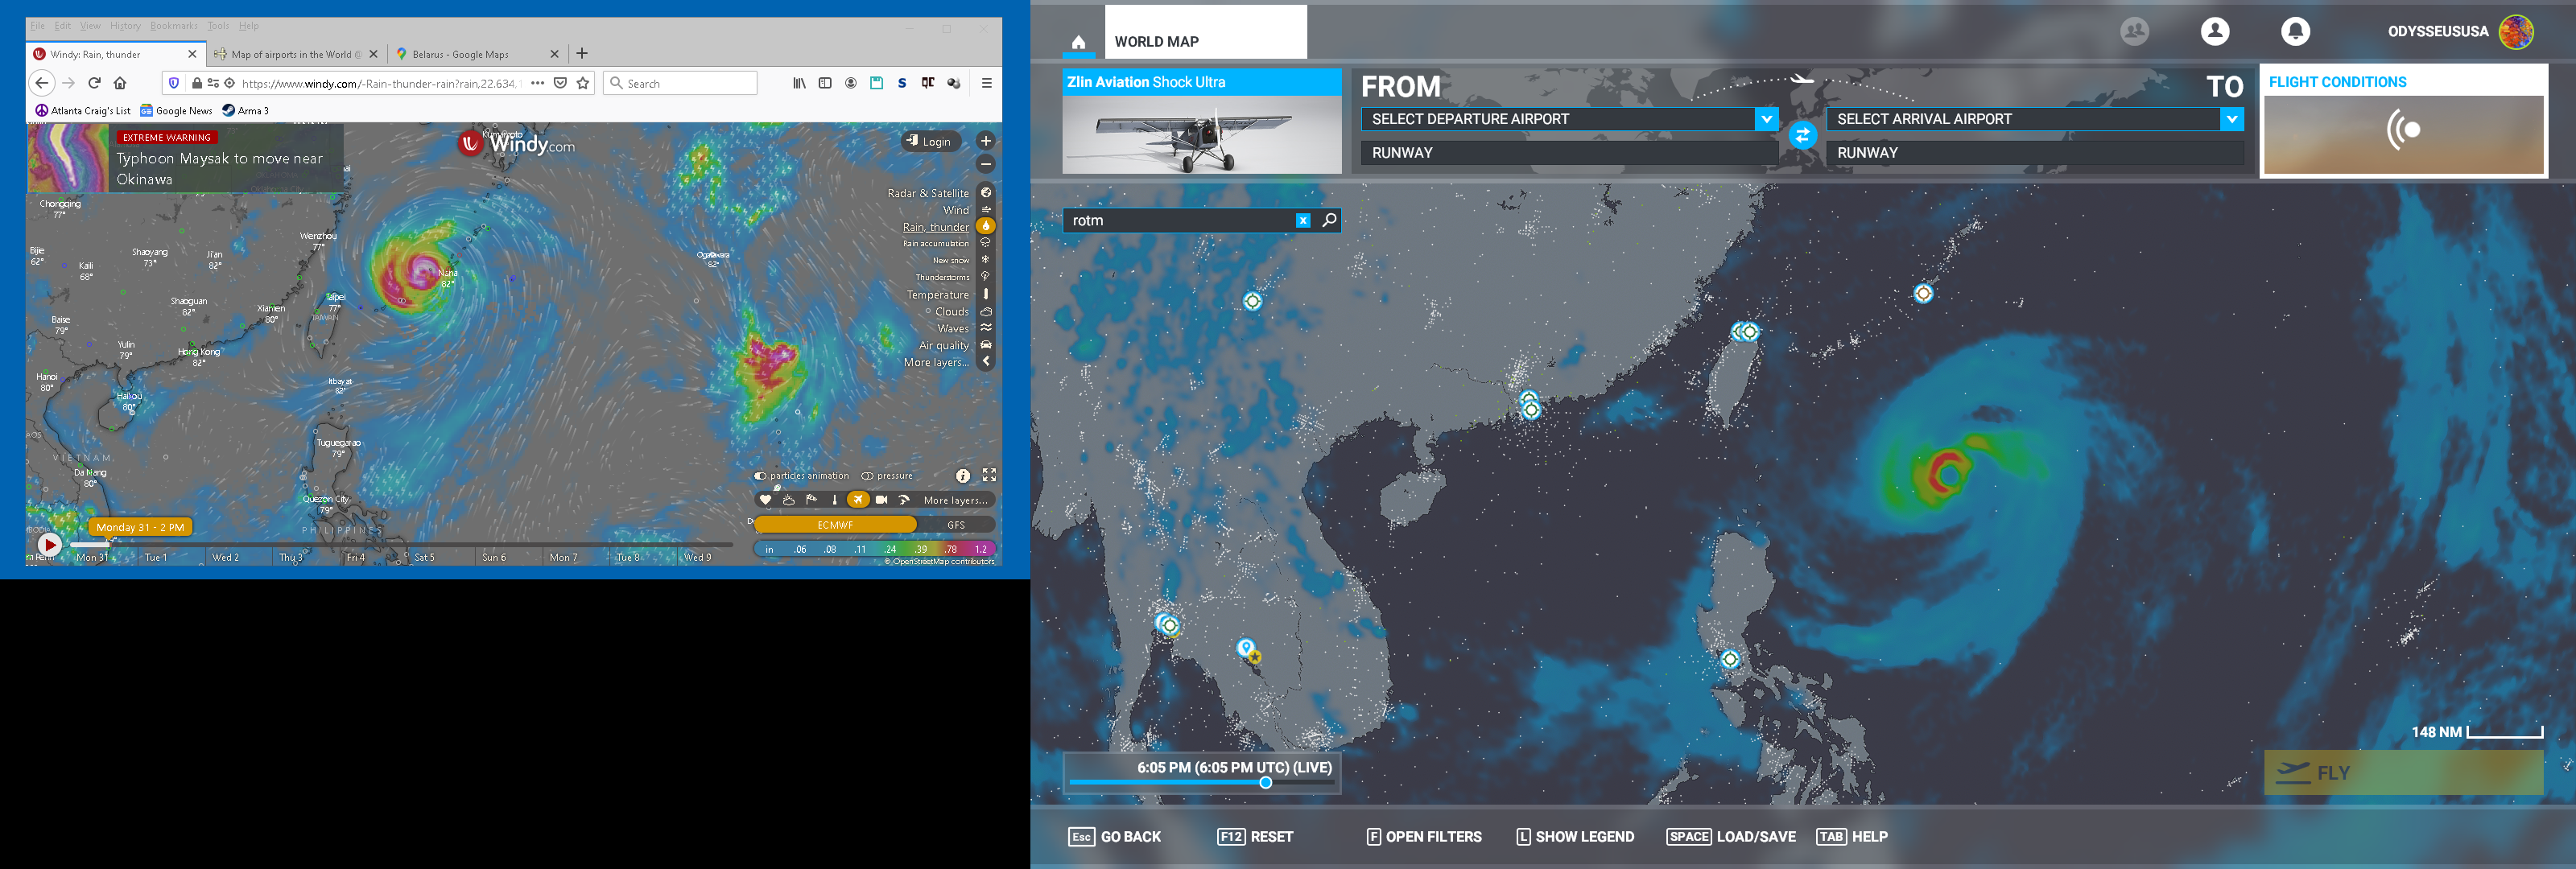
Task: Click the Windy map info icon
Action: pyautogui.click(x=962, y=476)
